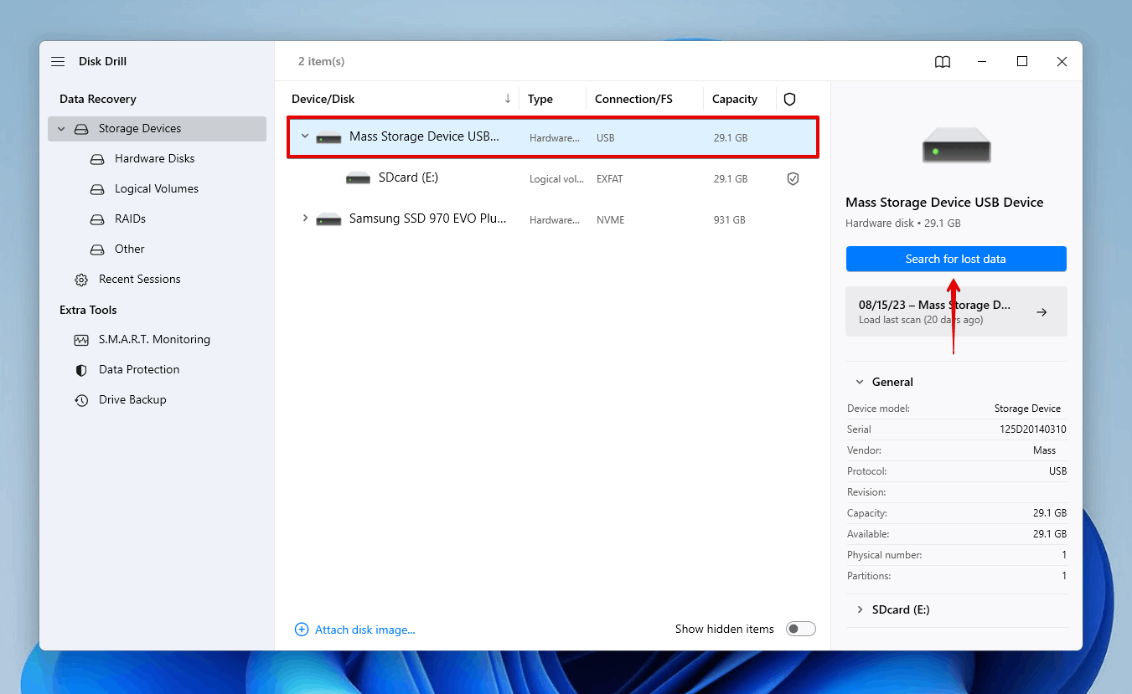
Task: Open Recent Sessions
Action: tap(140, 280)
